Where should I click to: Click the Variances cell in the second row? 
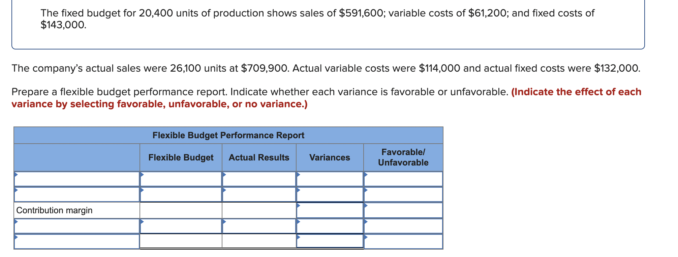tap(330, 195)
